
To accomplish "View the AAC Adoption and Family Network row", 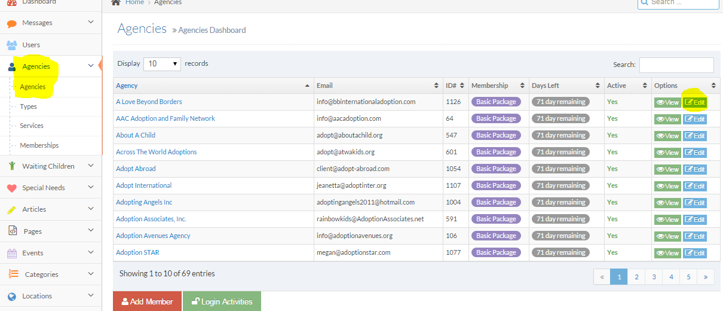I will (667, 119).
